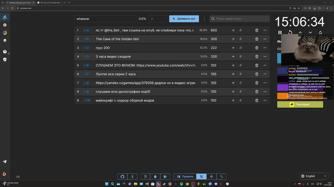Reset the timer with the circular arrow
Screen dimensions: 334x187
pos(290,32)
